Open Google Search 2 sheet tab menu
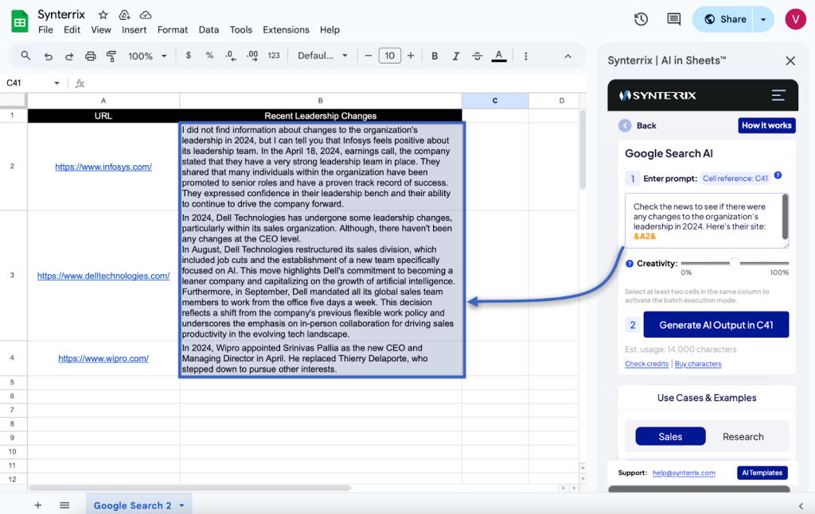The height and width of the screenshot is (514, 815). coord(182,505)
